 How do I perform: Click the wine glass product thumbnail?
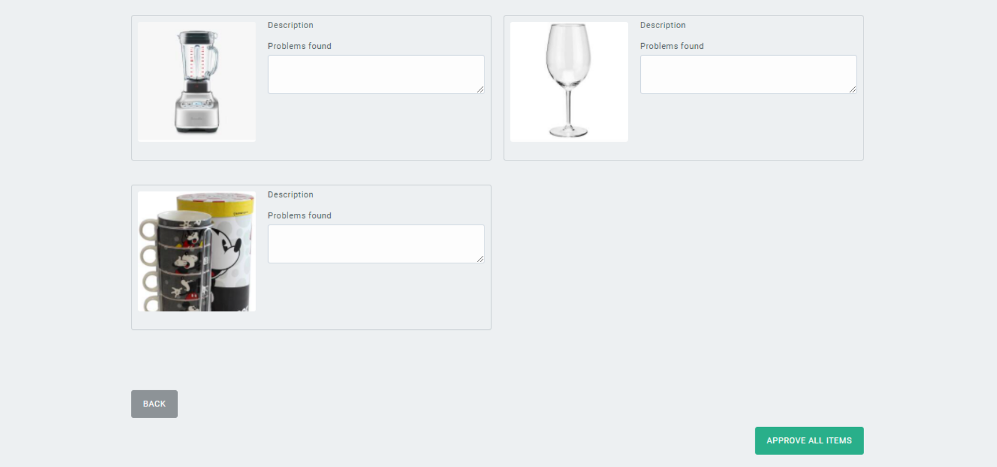[x=569, y=81]
